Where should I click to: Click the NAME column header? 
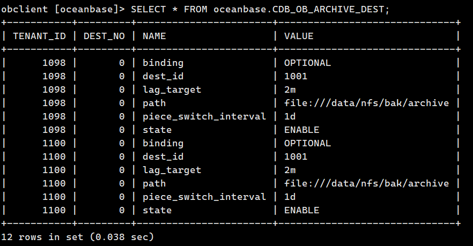click(x=154, y=36)
